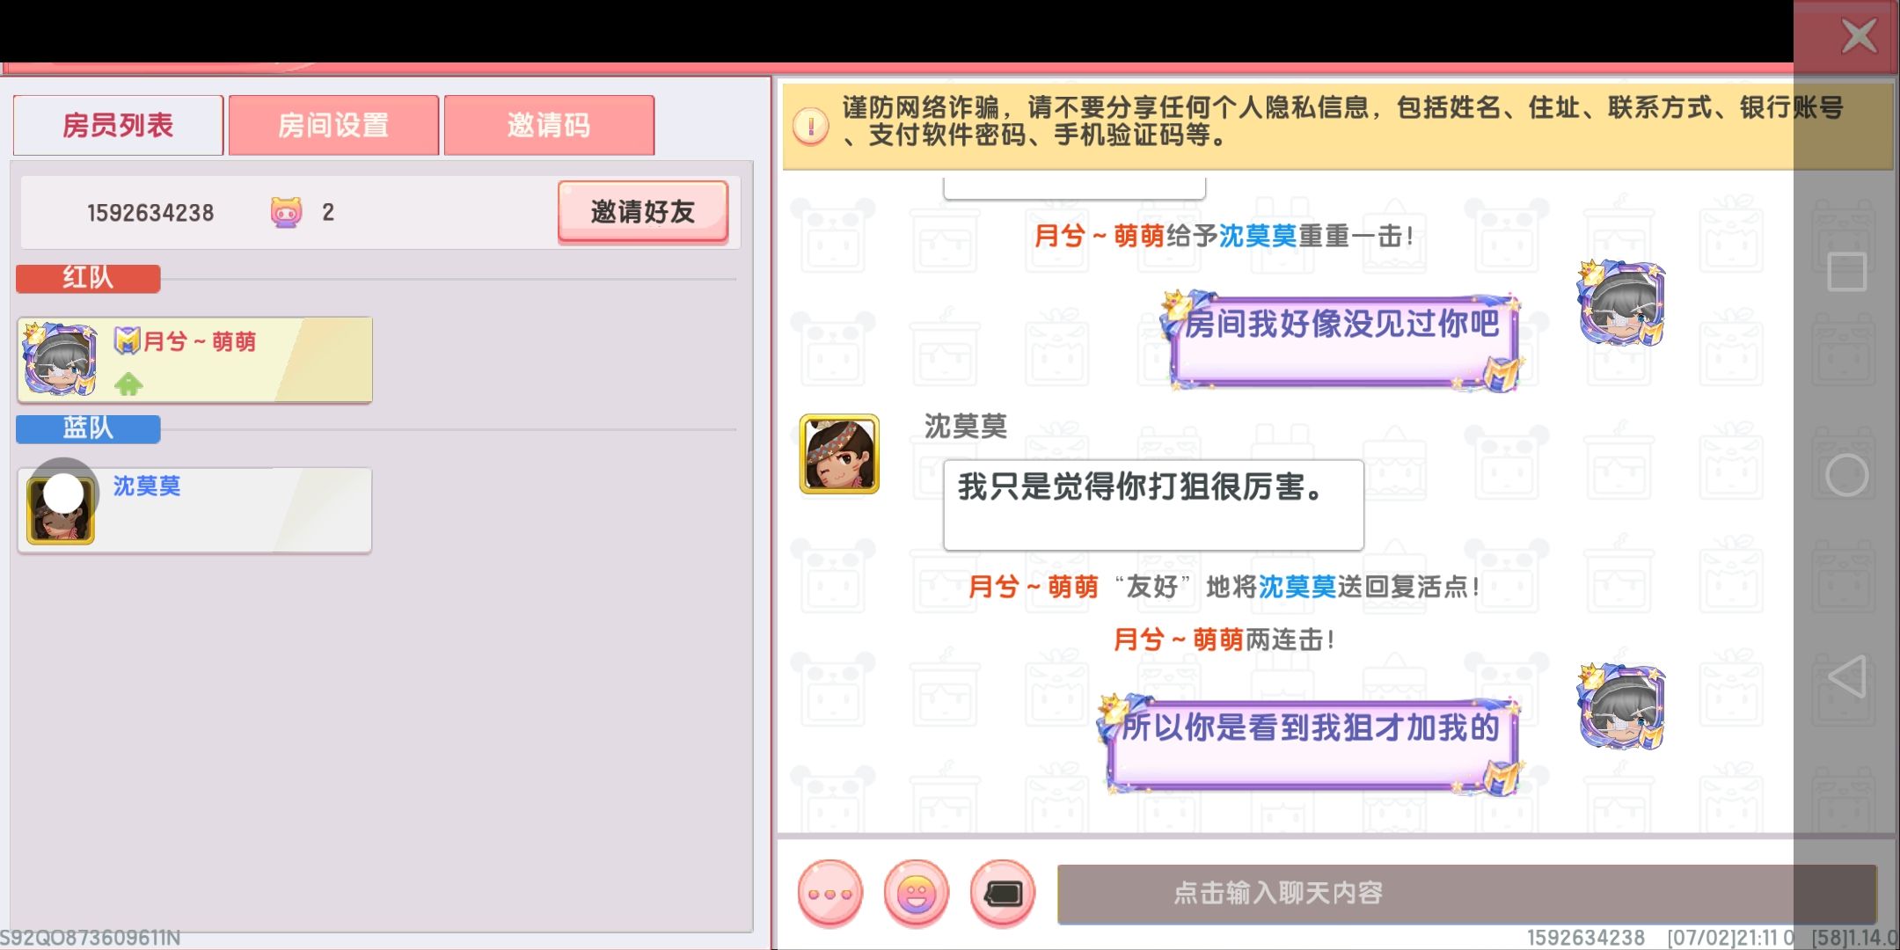This screenshot has height=950, width=1900.
Task: Tap the yellow warning exclamation icon
Action: (x=810, y=125)
